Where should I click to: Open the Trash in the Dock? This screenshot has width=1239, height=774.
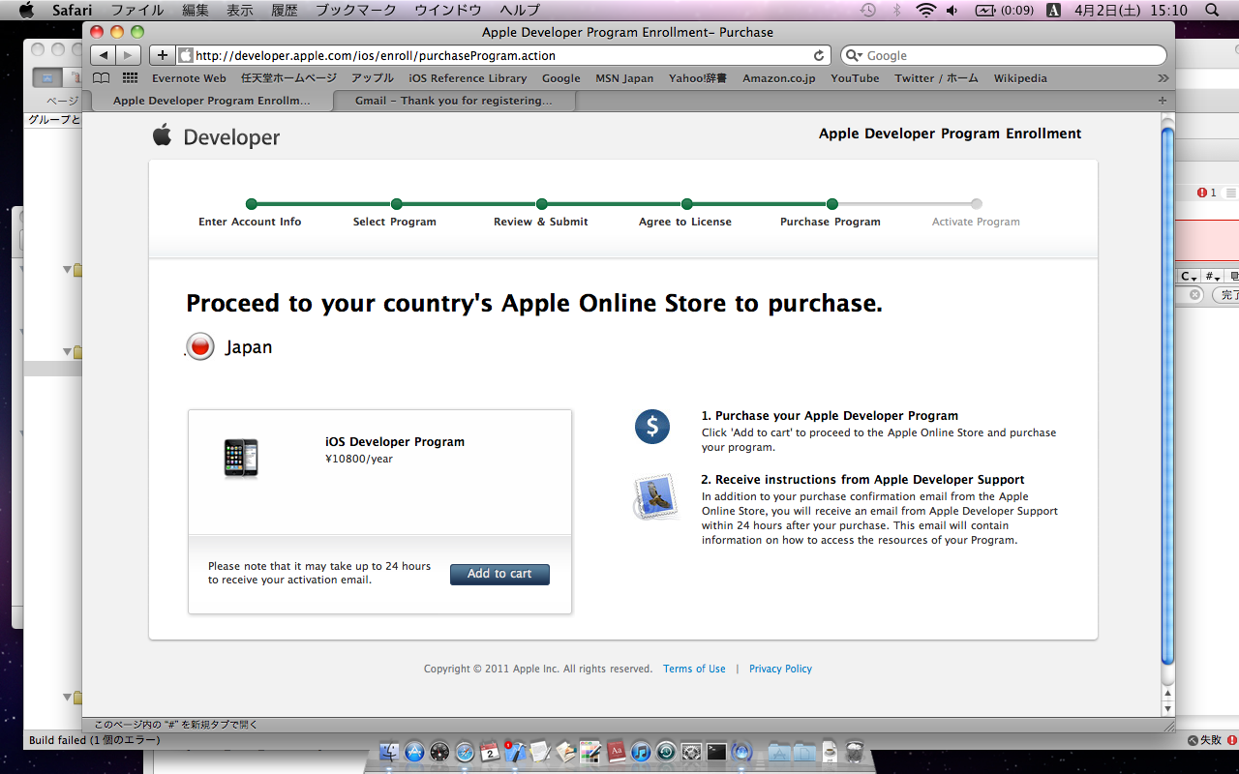tap(854, 753)
